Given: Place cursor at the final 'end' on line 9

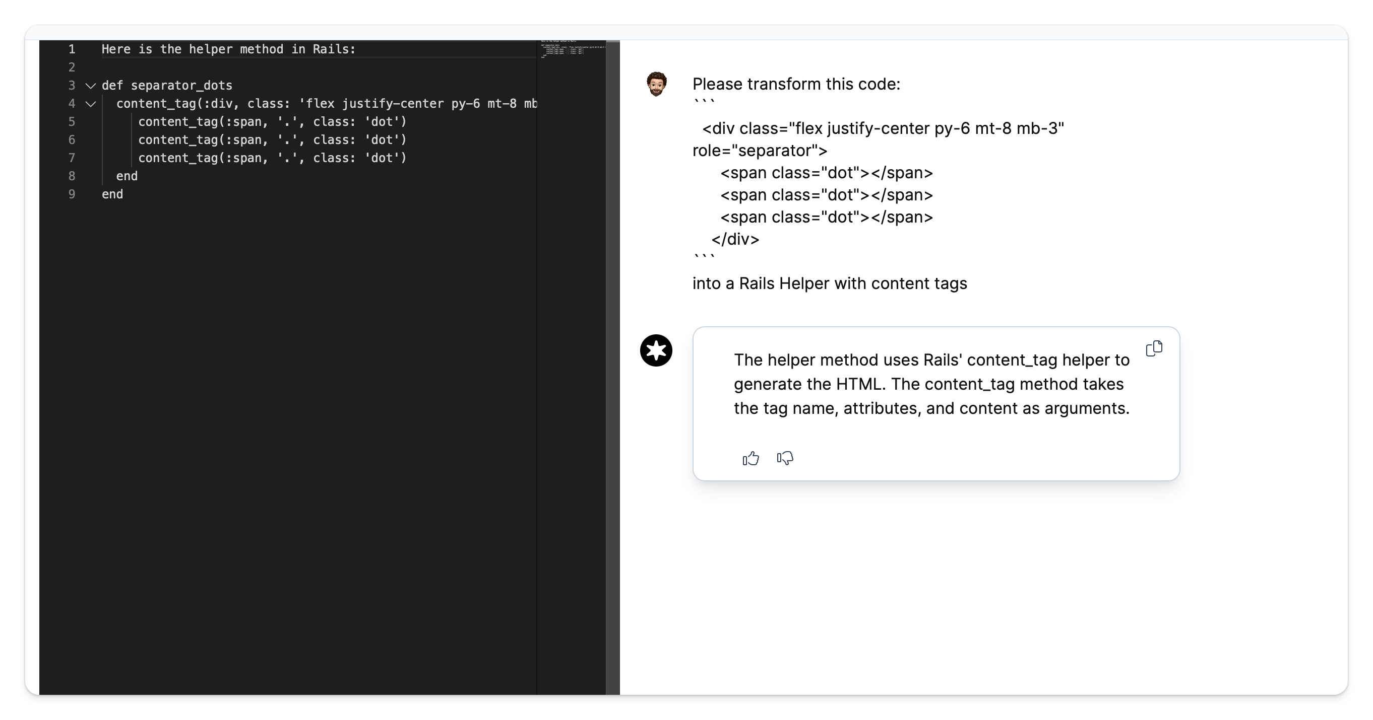Looking at the screenshot, I should 112,194.
